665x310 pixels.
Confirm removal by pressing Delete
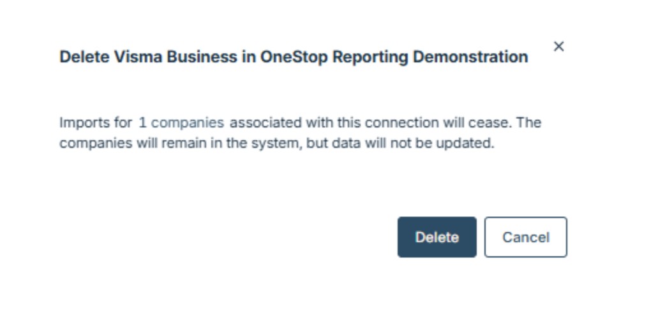[x=437, y=237]
